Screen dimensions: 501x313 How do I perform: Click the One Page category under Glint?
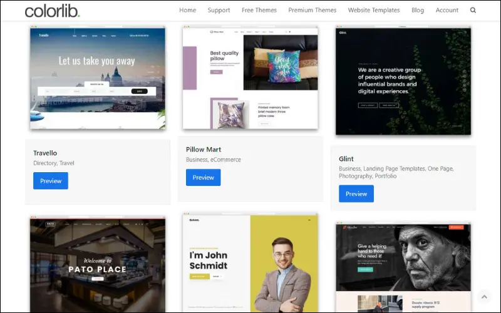(x=440, y=168)
